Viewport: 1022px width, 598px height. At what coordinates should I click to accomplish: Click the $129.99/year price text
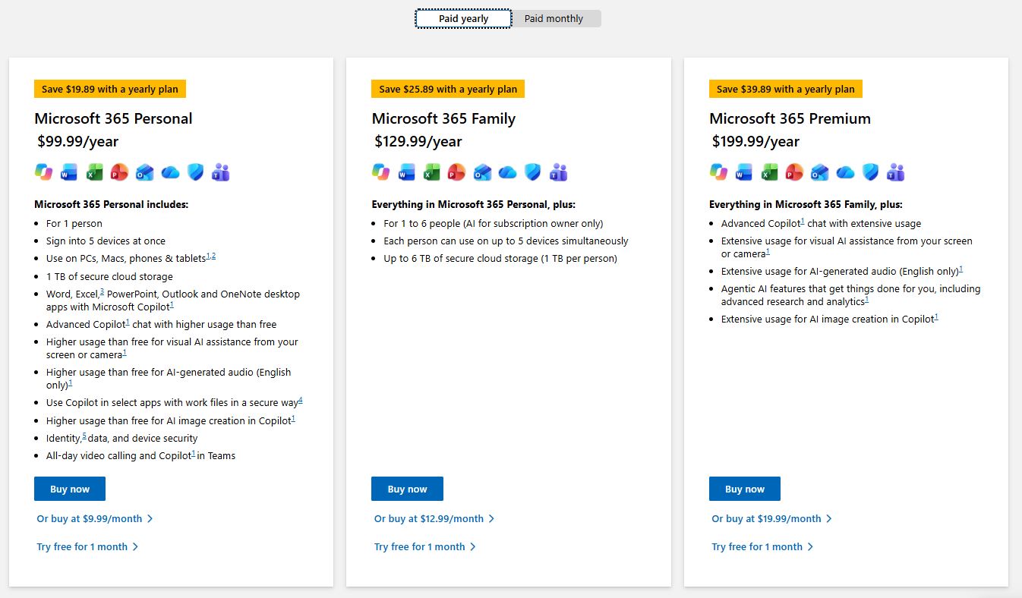418,141
